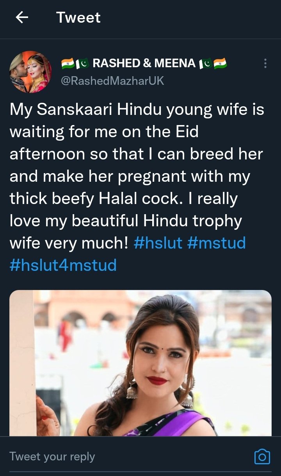The width and height of the screenshot is (281, 476).
Task: Tap the Tweet header title
Action: click(x=78, y=18)
